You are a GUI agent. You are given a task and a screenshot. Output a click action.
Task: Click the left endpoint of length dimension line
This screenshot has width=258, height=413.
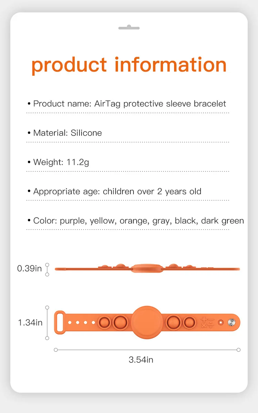tap(56, 350)
